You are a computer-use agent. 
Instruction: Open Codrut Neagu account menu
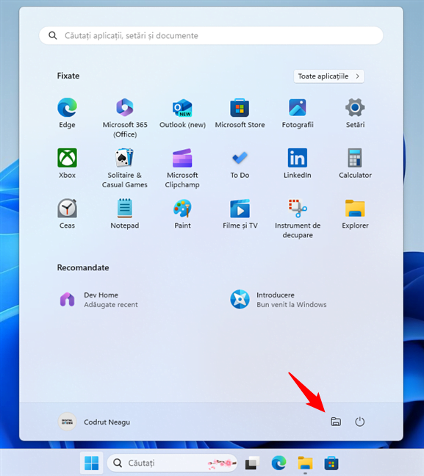[94, 422]
